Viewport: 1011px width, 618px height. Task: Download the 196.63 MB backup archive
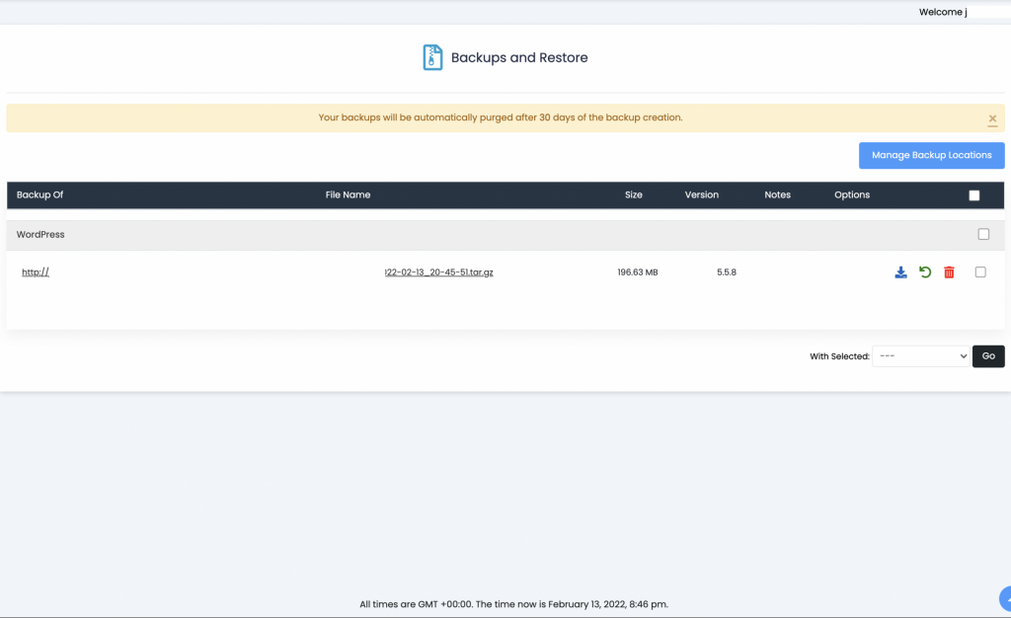coord(900,272)
